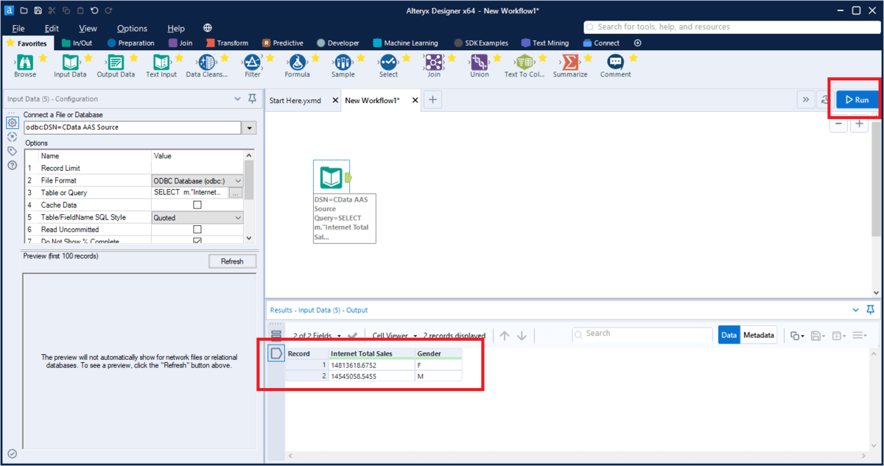The width and height of the screenshot is (884, 466).
Task: Select the Data Cleansing tool
Action: [x=207, y=63]
